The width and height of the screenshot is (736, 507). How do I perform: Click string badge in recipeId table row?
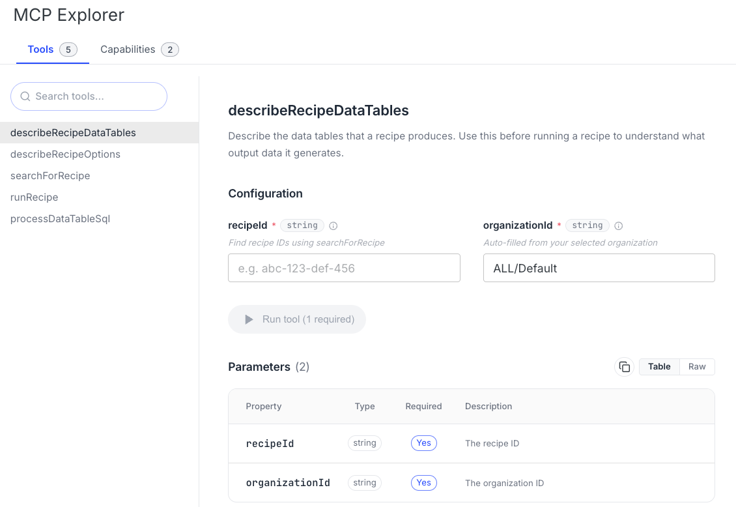365,443
